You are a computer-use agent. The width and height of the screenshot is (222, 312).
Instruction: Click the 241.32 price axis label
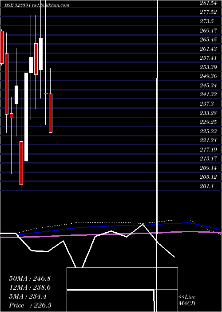(x=208, y=94)
